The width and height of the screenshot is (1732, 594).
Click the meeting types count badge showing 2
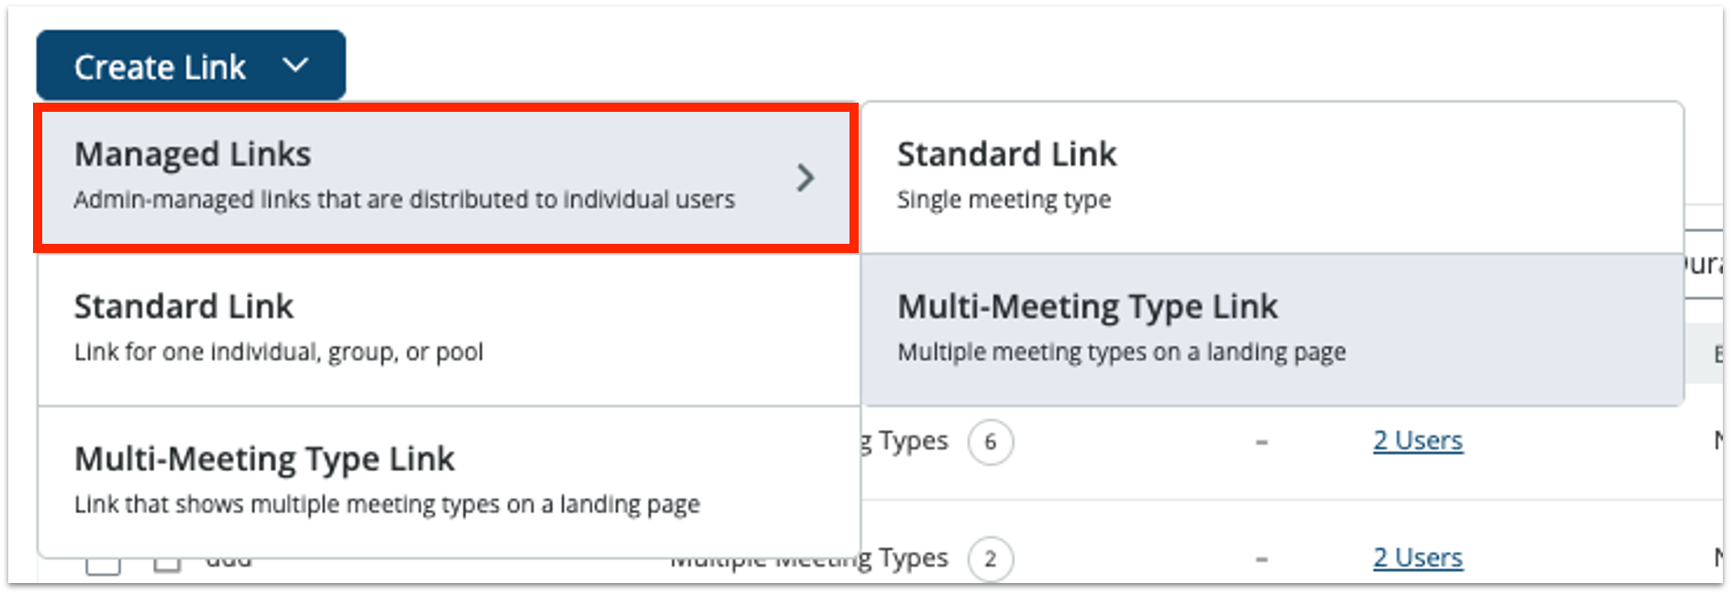pos(990,559)
